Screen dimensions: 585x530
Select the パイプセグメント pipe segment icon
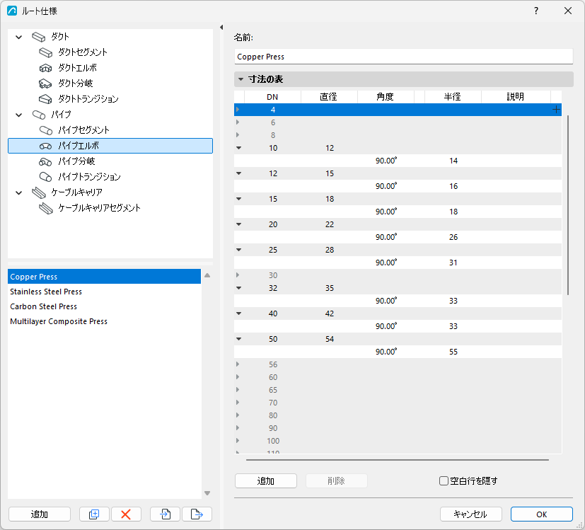(45, 130)
